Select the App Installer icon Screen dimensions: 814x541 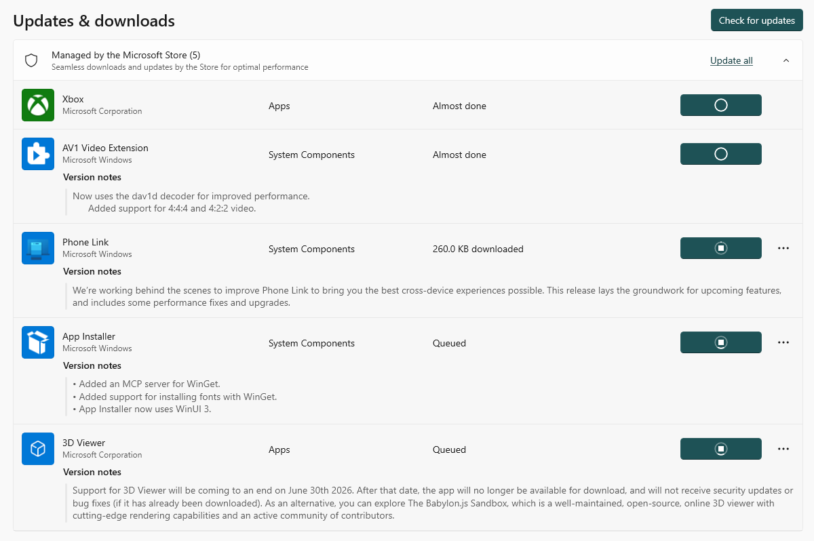tap(38, 342)
